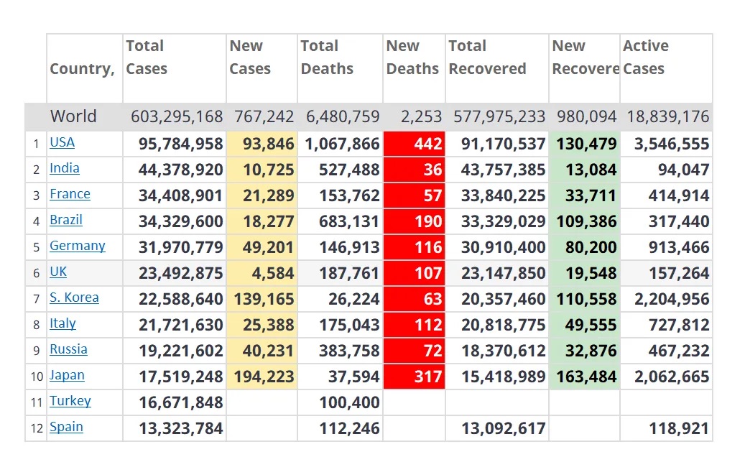Select Japan new cases 194,223
Screen dimensions: 745x475
tap(264, 377)
